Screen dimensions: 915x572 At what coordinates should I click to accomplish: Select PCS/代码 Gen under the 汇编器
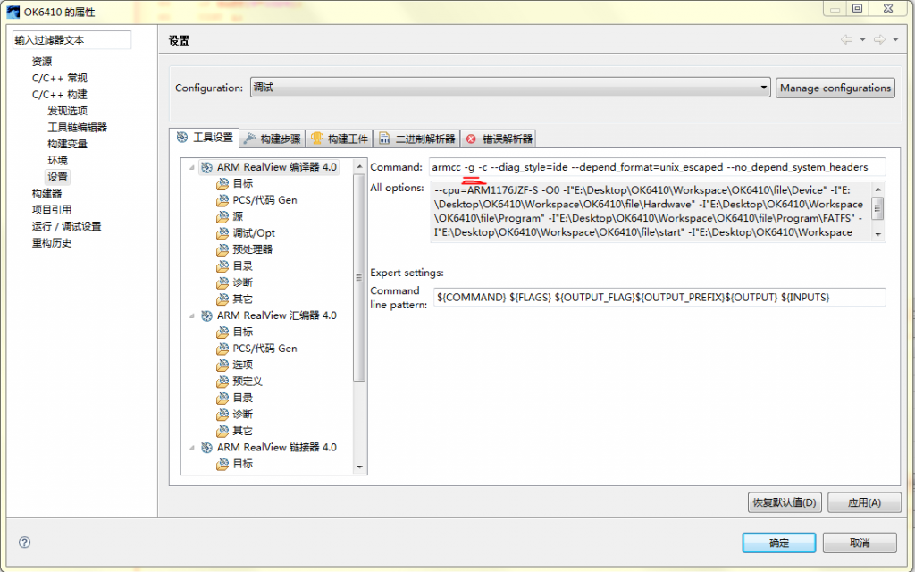(x=264, y=349)
